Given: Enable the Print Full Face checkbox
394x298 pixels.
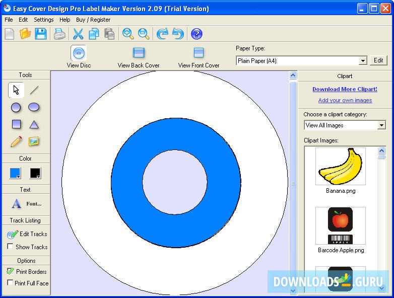Looking at the screenshot, I should pyautogui.click(x=11, y=283).
